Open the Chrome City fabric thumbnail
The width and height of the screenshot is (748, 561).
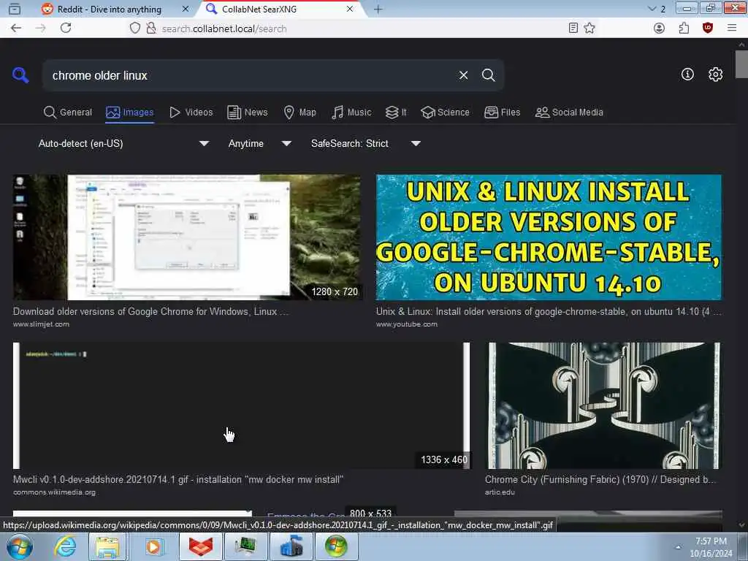[603, 405]
